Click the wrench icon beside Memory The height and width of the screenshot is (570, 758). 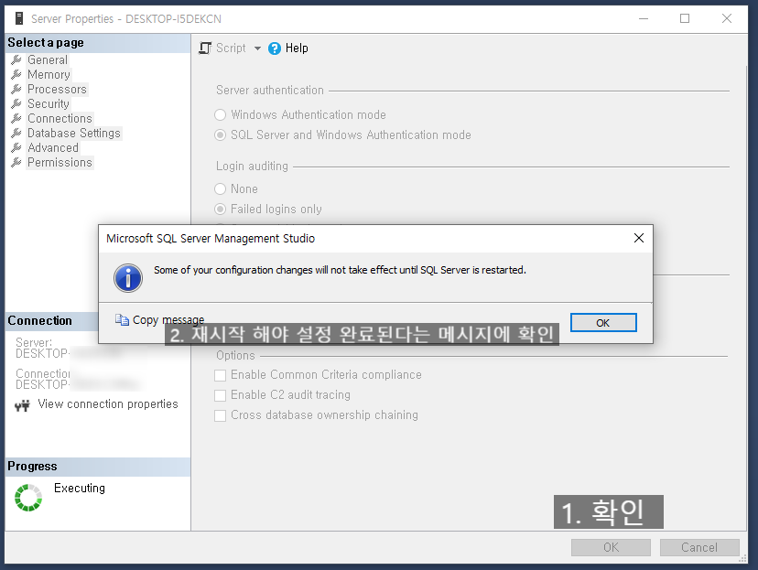click(x=16, y=74)
